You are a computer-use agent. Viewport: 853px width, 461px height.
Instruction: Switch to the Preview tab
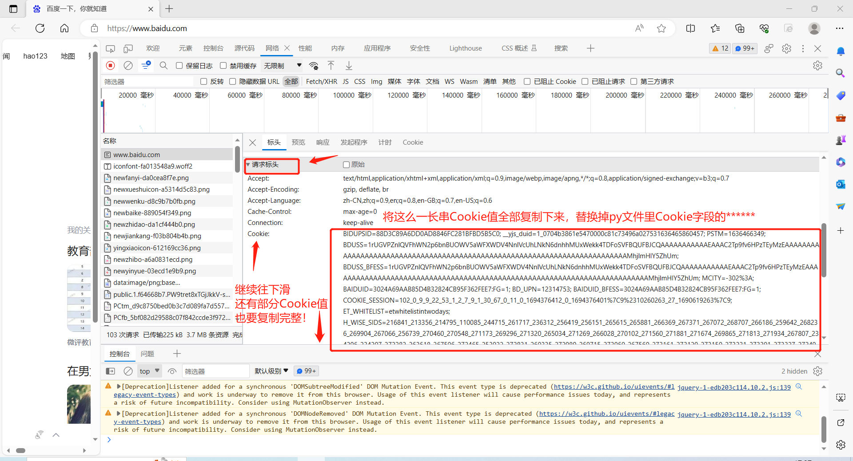pos(298,142)
